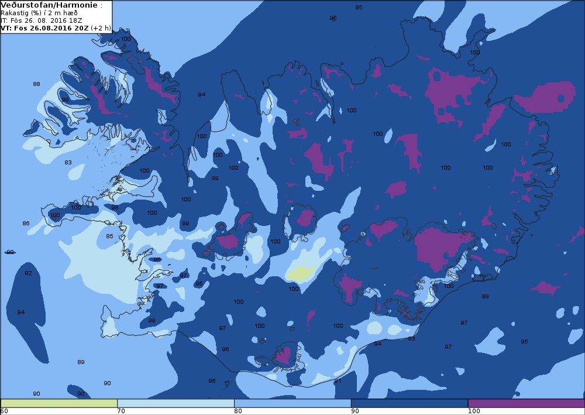Click the humidity value "91" on the map

pos(338,381)
